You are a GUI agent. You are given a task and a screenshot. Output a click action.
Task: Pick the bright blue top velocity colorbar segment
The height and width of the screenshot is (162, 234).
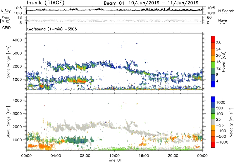pos(213,99)
